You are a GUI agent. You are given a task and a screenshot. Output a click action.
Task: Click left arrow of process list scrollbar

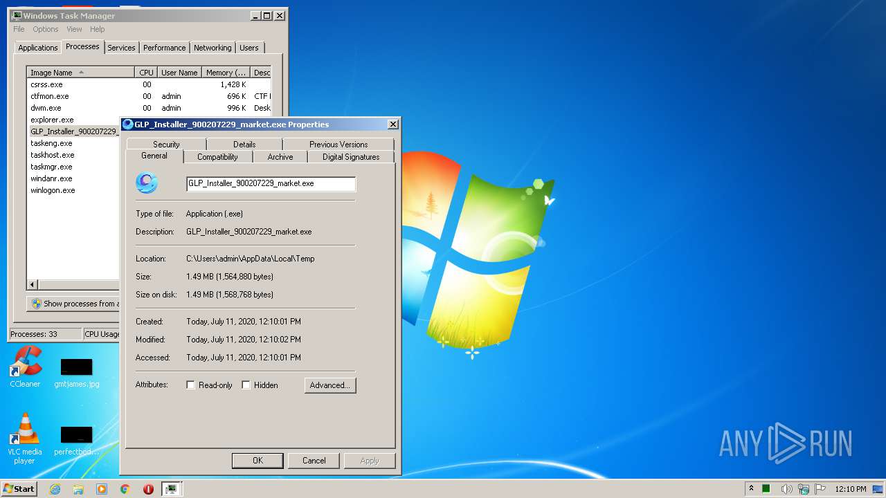(x=33, y=284)
